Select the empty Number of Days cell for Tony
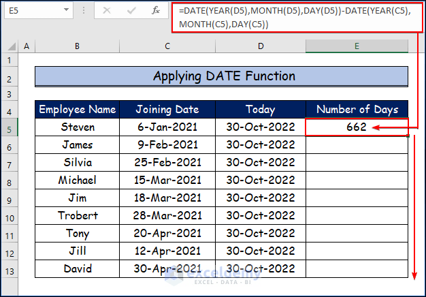The width and height of the screenshot is (426, 297). tap(357, 233)
